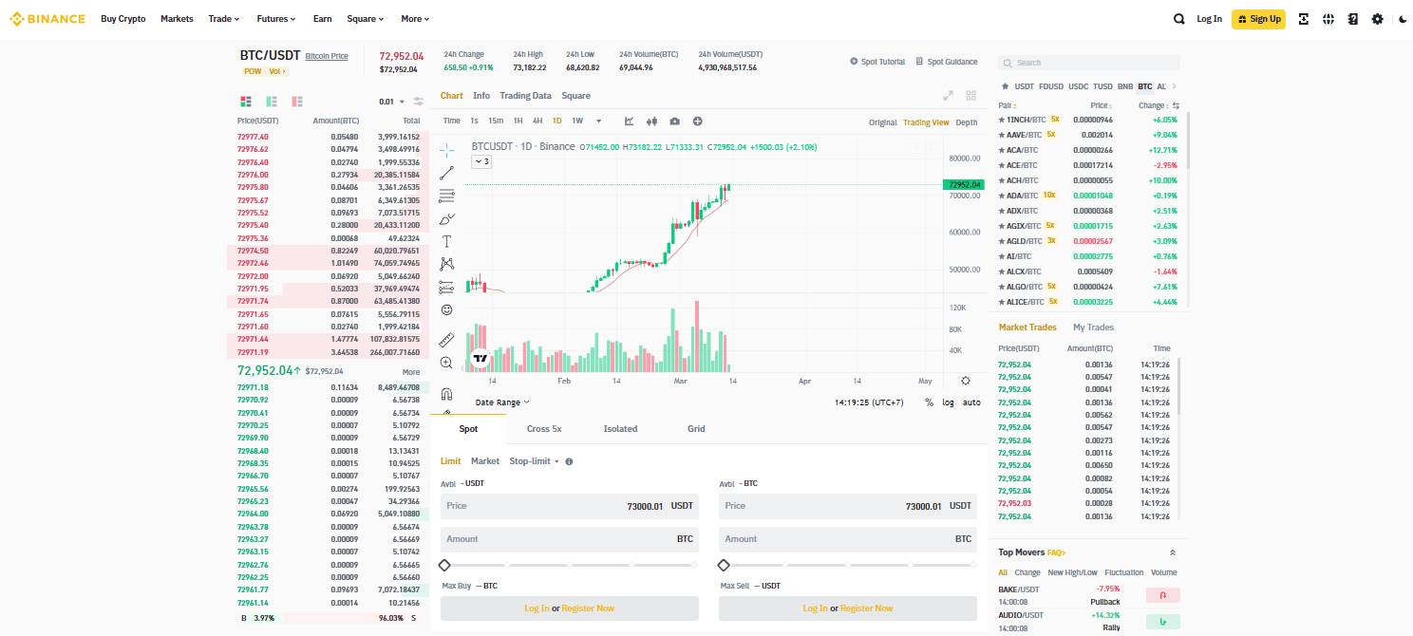The image size is (1413, 636).
Task: Favorite the AAVE/BTC pair star
Action: (1001, 135)
